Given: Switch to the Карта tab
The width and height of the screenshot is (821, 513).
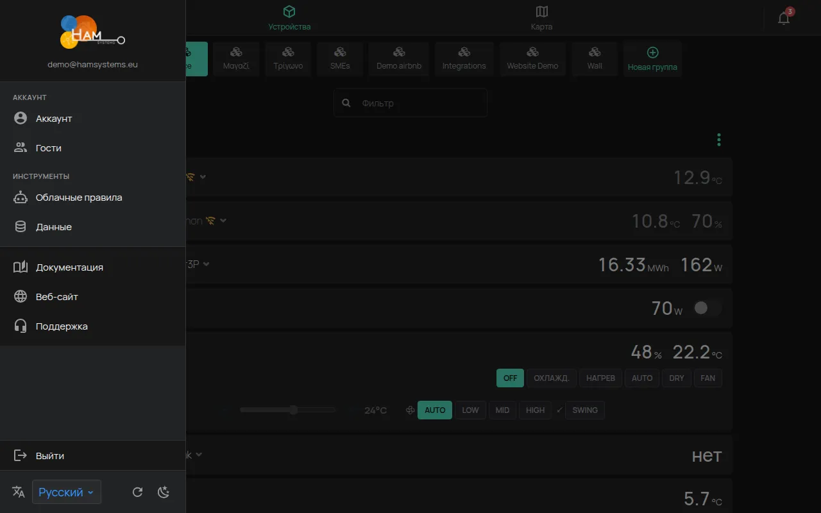Looking at the screenshot, I should [x=541, y=18].
